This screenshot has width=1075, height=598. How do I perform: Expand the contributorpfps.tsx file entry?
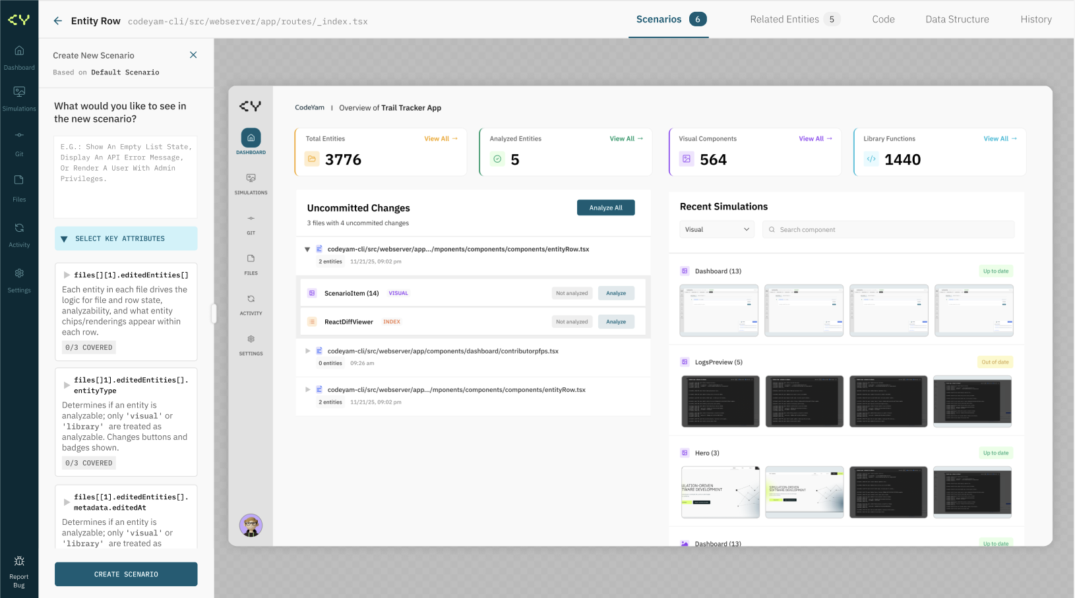point(307,351)
